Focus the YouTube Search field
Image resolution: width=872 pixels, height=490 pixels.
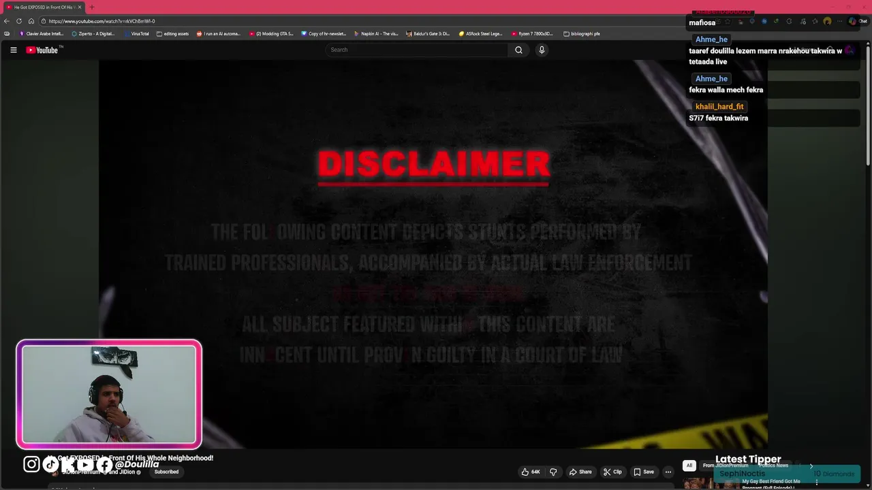417,50
